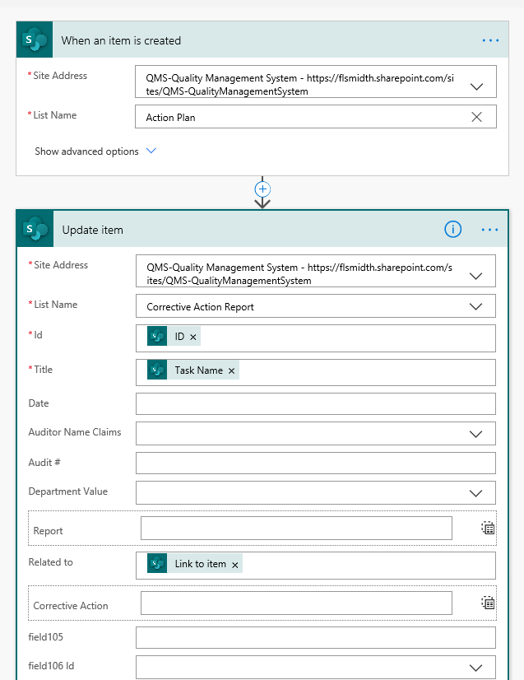Click into the field105 input field
Image resolution: width=524 pixels, height=680 pixels.
point(316,637)
